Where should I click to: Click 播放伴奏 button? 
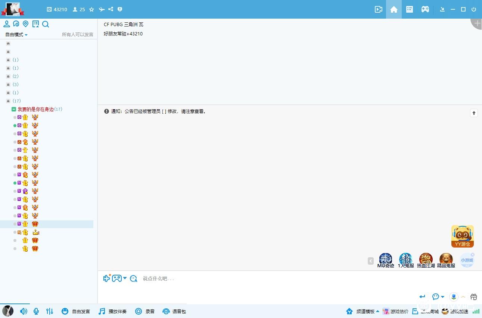[113, 311]
